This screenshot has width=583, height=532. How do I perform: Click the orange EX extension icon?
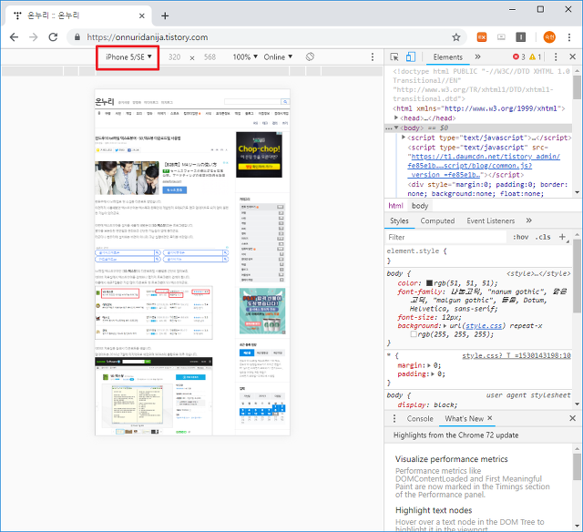click(482, 36)
